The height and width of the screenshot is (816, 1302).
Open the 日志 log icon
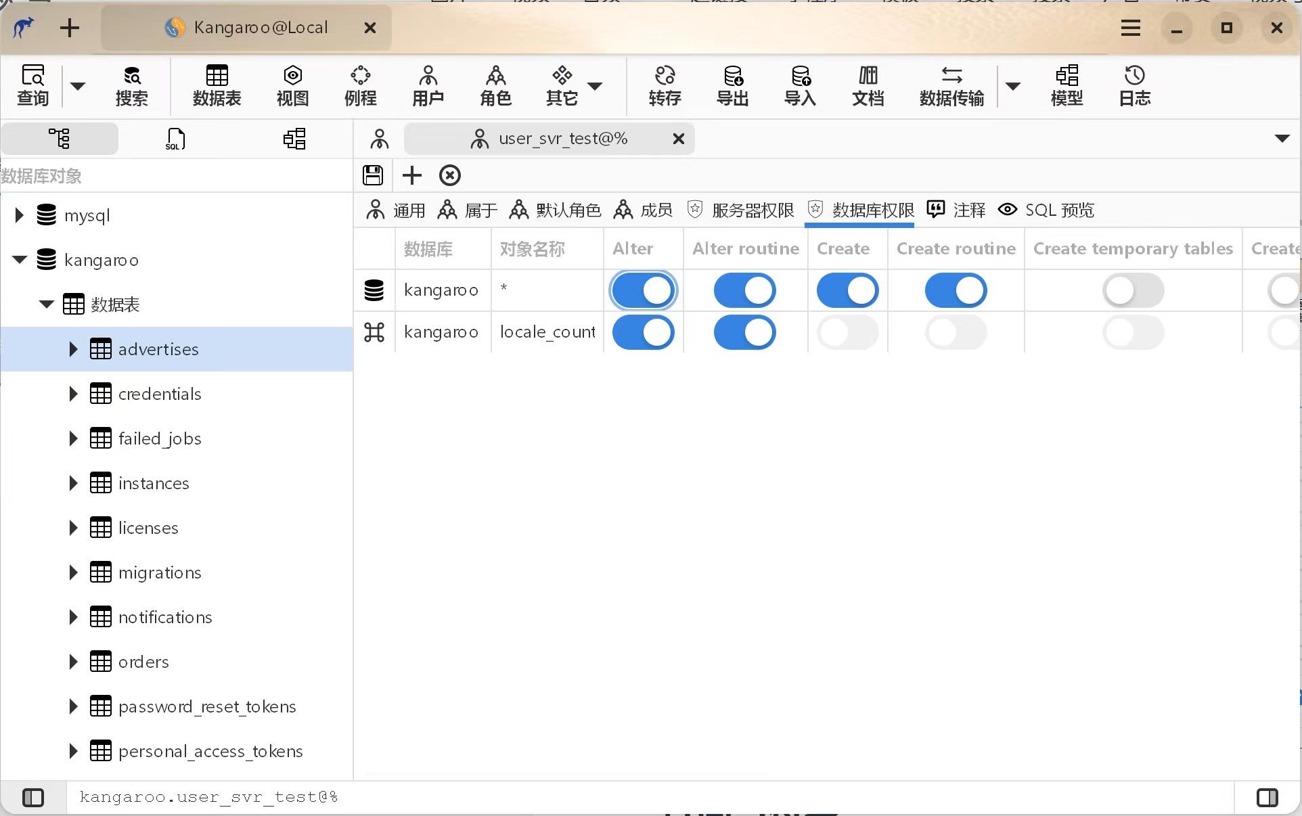(x=1134, y=86)
